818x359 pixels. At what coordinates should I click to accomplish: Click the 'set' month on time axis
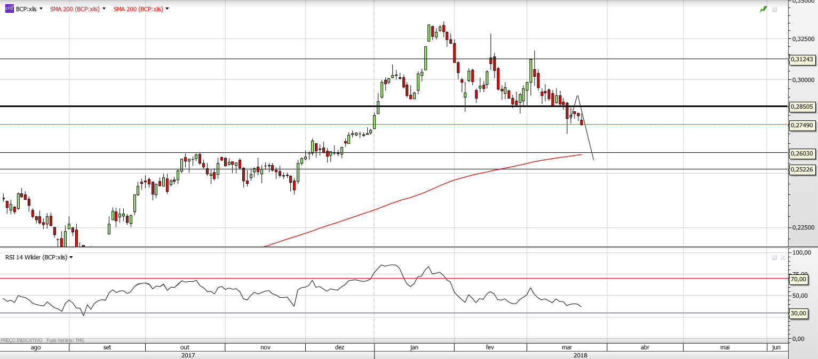click(x=107, y=347)
